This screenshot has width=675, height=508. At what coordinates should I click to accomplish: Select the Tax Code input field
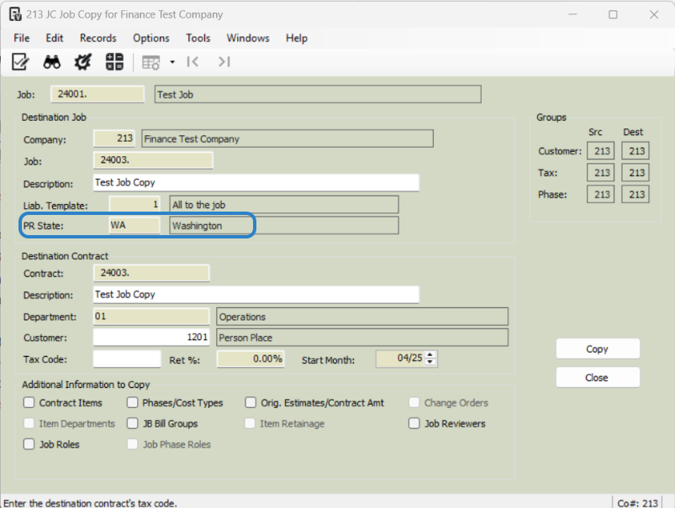[127, 359]
